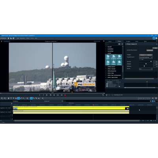Select the title T tool icon
This screenshot has height=158, width=158.
point(11,98)
